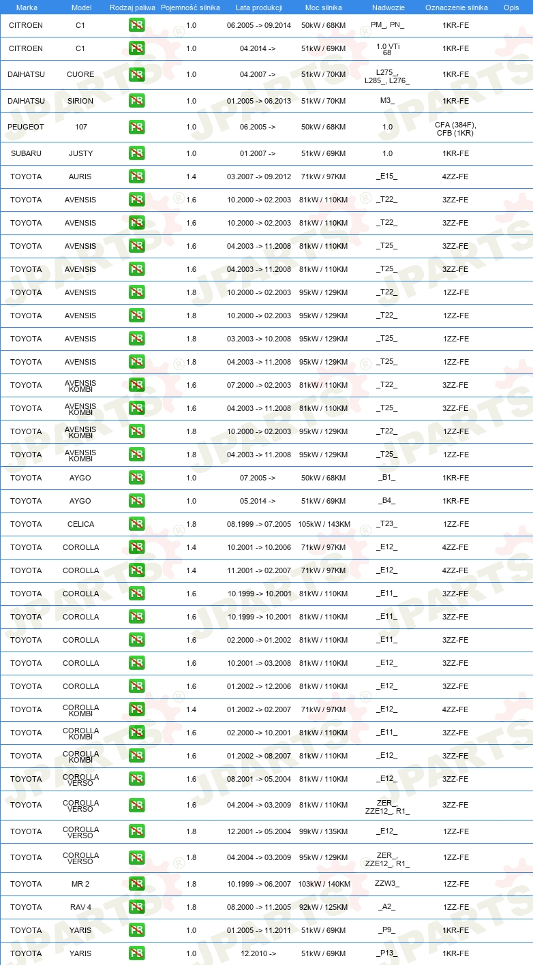Click the Pojemność silnika column header
This screenshot has width=533, height=965.
[190, 7]
